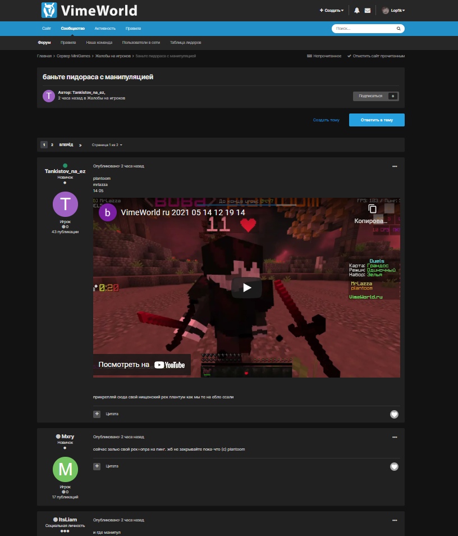
Task: Open the Наша команда submenu item
Action: 99,42
